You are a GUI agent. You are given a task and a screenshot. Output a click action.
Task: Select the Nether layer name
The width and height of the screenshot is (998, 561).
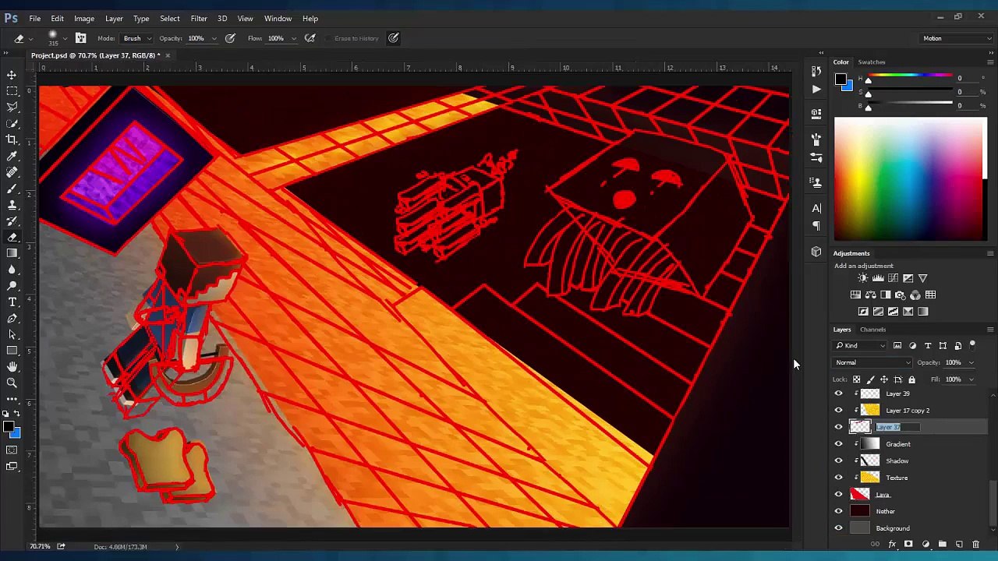coord(885,512)
